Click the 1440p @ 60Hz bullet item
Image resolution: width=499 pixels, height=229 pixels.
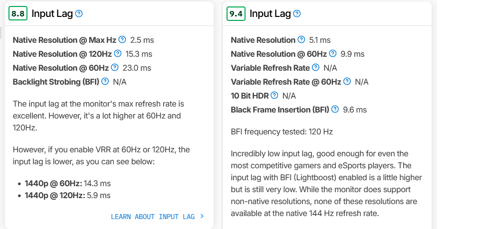tap(67, 184)
